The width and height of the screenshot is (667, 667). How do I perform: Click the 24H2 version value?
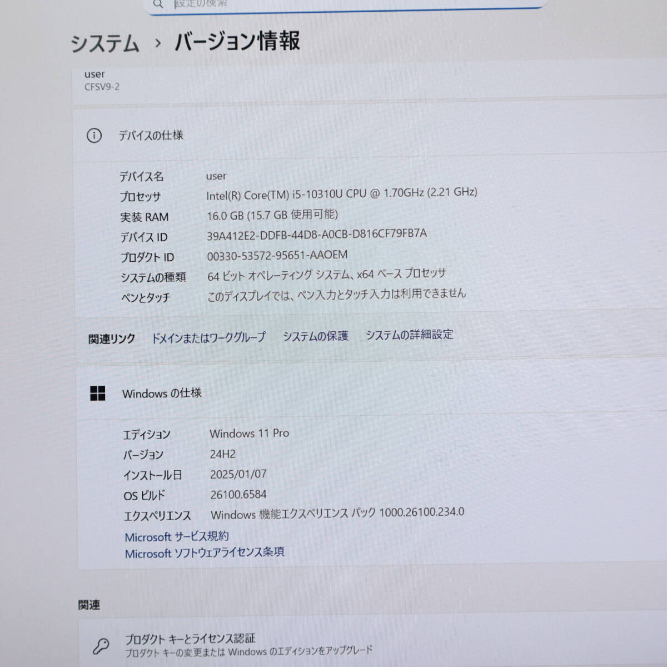[x=222, y=454]
